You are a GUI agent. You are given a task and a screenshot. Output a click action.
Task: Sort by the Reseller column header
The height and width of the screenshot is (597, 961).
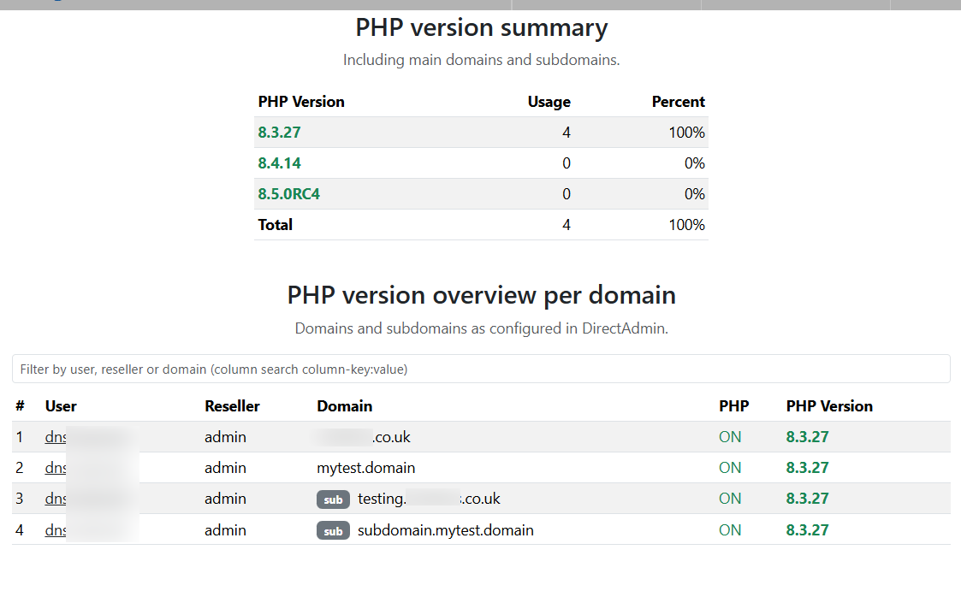[232, 406]
